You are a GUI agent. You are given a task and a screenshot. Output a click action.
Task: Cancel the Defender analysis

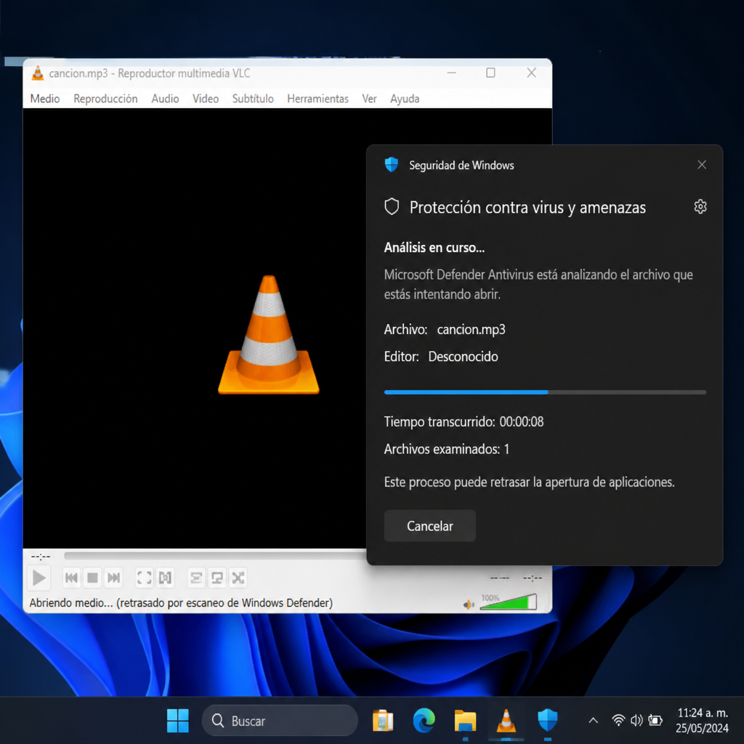click(430, 526)
